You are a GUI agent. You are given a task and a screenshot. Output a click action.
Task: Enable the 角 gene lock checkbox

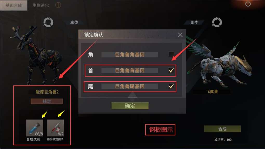(171, 54)
